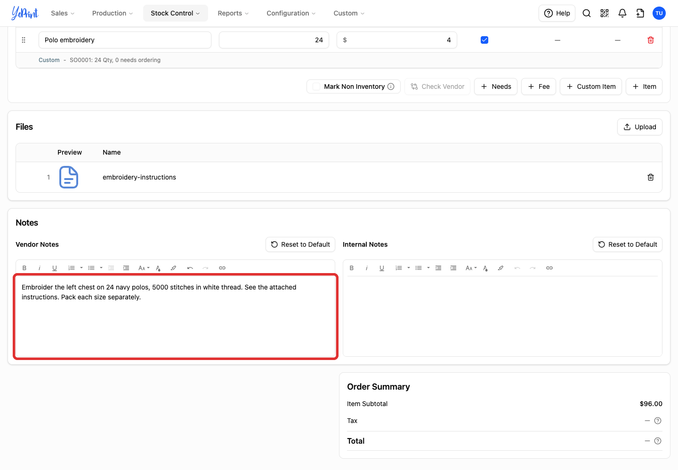Image resolution: width=678 pixels, height=470 pixels.
Task: Decrease indent in Internal Notes toolbar
Action: [438, 268]
